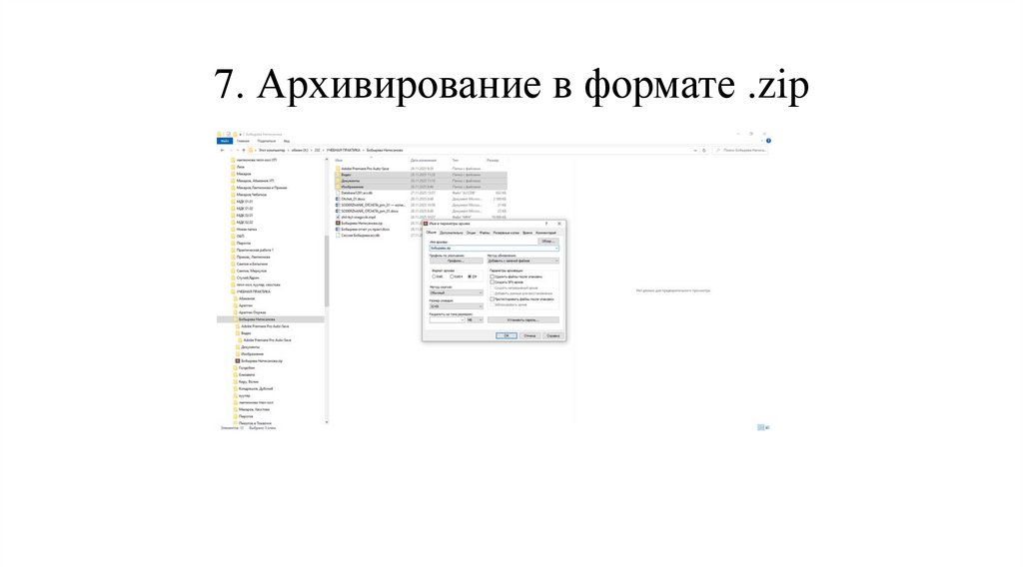1023x573 pixels.
Task: Click the archive dialog help question mark
Action: 546,224
